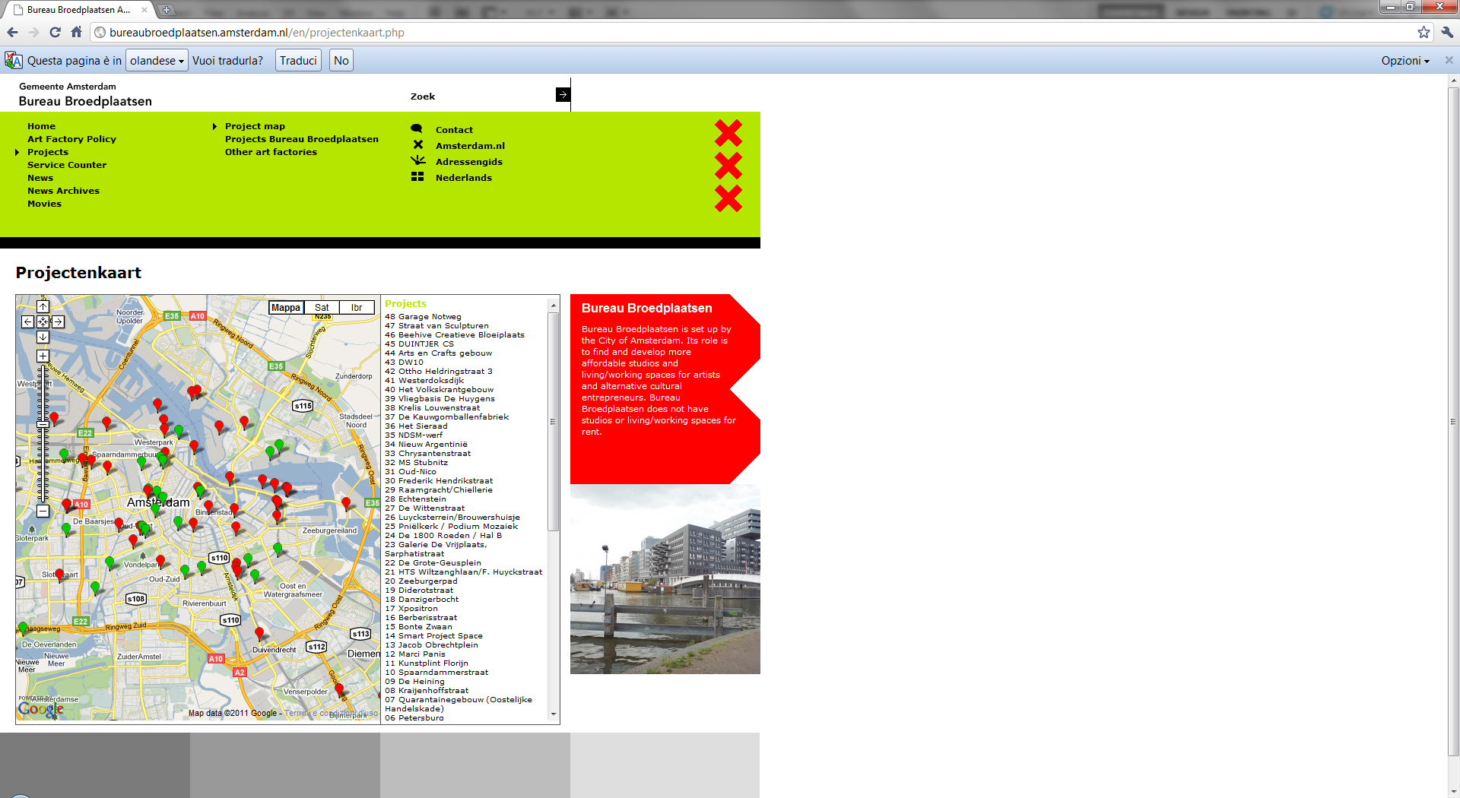The image size is (1460, 798).
Task: Open project 40 Het Volkskrantgebouw
Action: pyautogui.click(x=439, y=390)
